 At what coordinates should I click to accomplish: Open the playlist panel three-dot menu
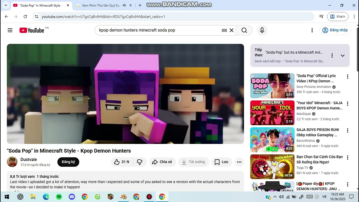pos(332,56)
